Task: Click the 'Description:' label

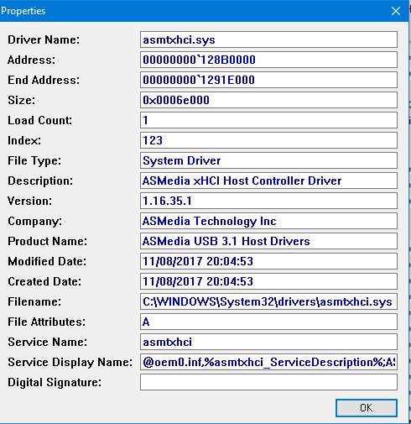Action: coord(40,181)
